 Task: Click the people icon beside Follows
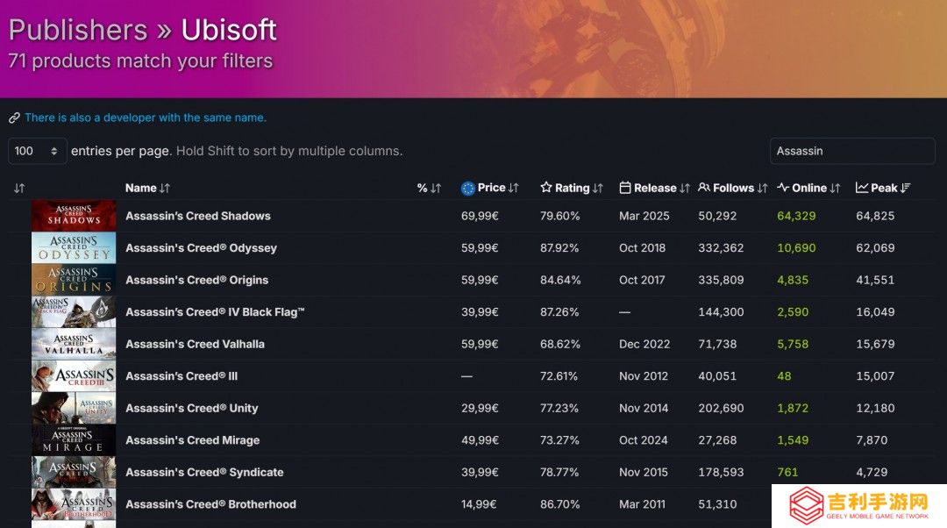coord(703,188)
